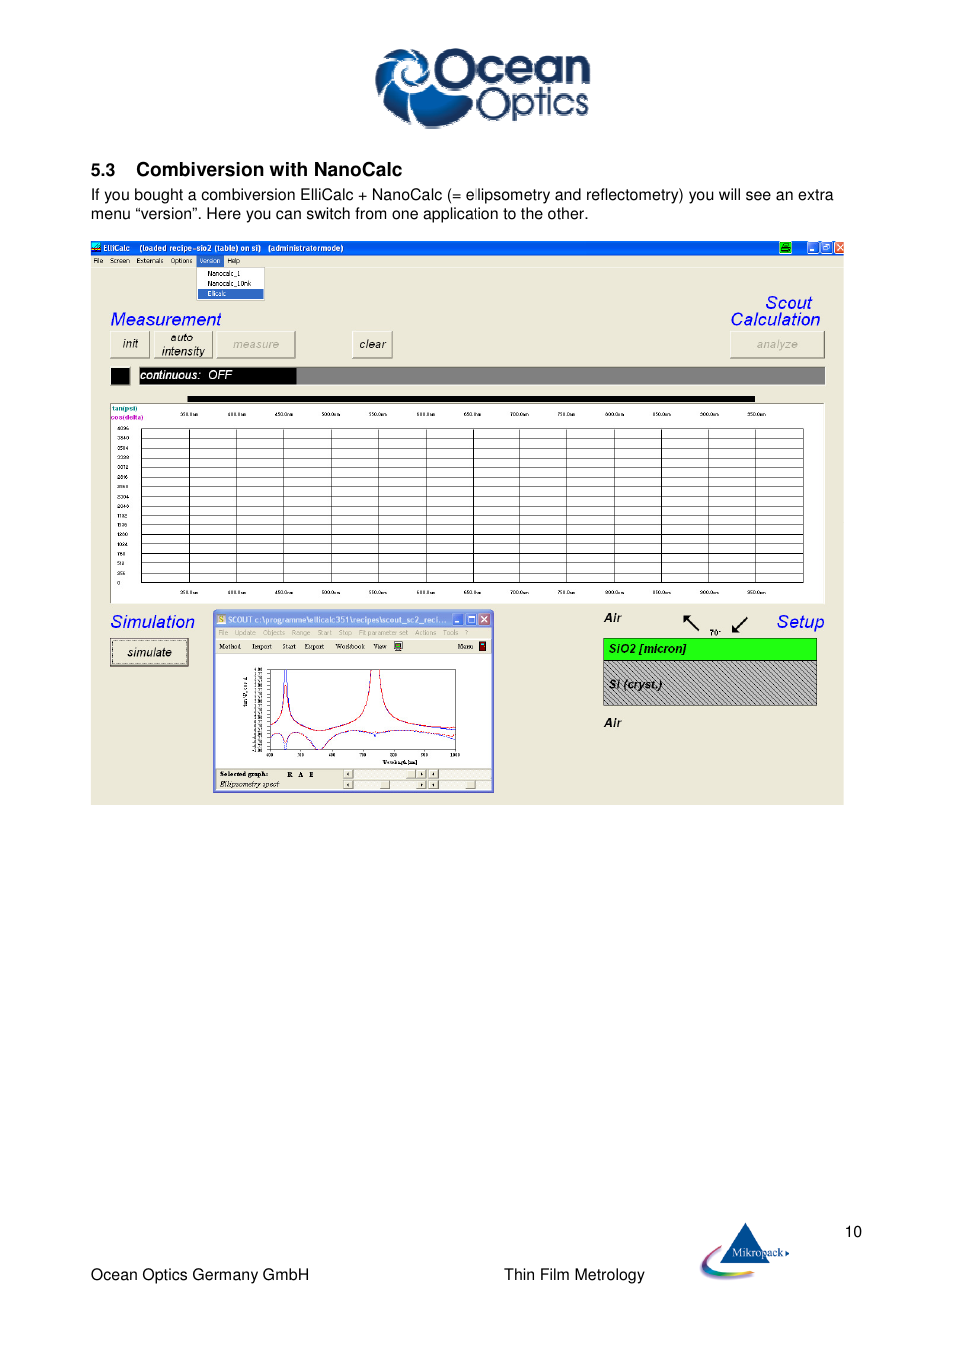Click the ellipsometry spectrum plot in SCOUT

point(363,709)
